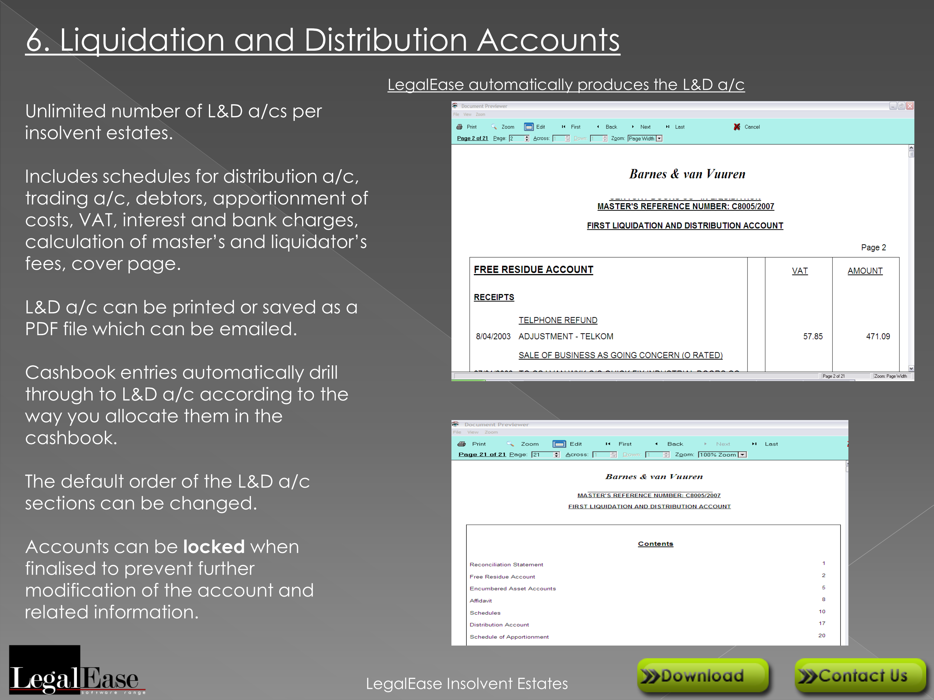This screenshot has width=934, height=700.
Task: Click the 57.85 VAT value
Action: coord(813,336)
